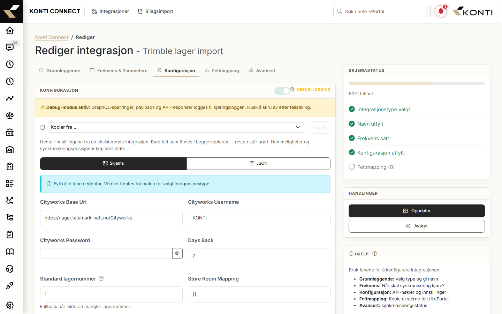The width and height of the screenshot is (502, 314).
Task: Open the notification bell
Action: (x=441, y=12)
